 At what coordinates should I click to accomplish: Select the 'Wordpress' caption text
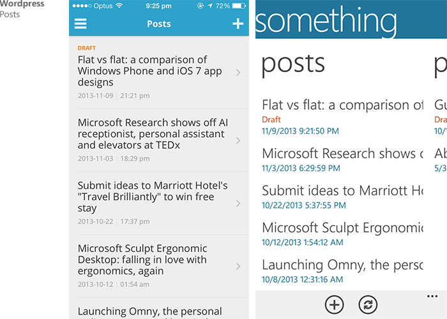(22, 4)
